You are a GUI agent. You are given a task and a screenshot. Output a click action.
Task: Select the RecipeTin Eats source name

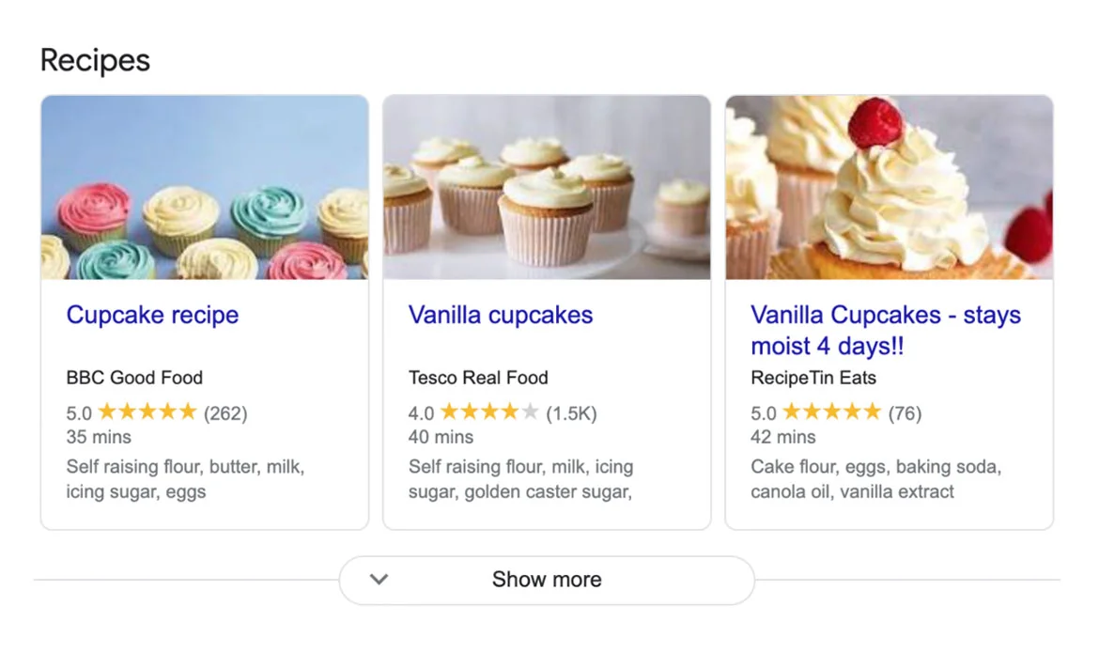[813, 378]
